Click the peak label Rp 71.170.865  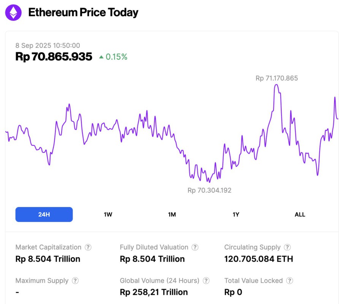coord(277,78)
